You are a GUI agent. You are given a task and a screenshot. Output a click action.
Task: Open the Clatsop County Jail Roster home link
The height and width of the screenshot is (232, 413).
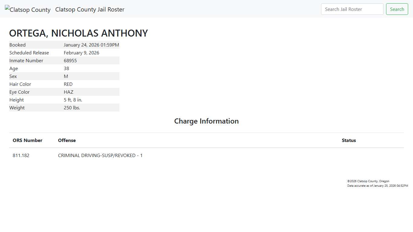(x=90, y=9)
